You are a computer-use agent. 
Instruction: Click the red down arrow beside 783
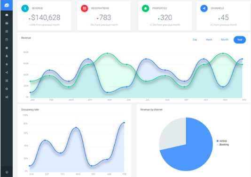coord(97,19)
